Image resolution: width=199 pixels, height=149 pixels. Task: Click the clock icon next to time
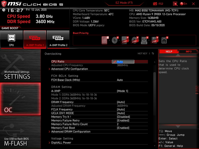(x=4, y=10)
